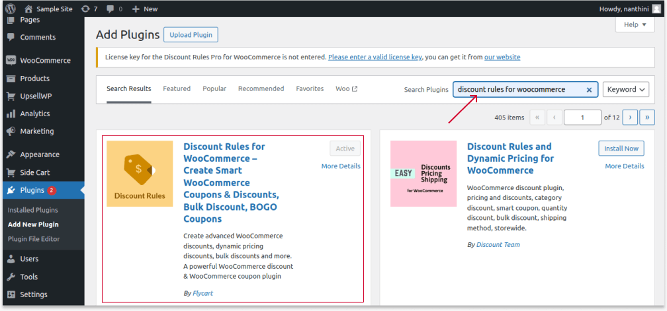Click the Products sidebar icon

click(x=11, y=79)
